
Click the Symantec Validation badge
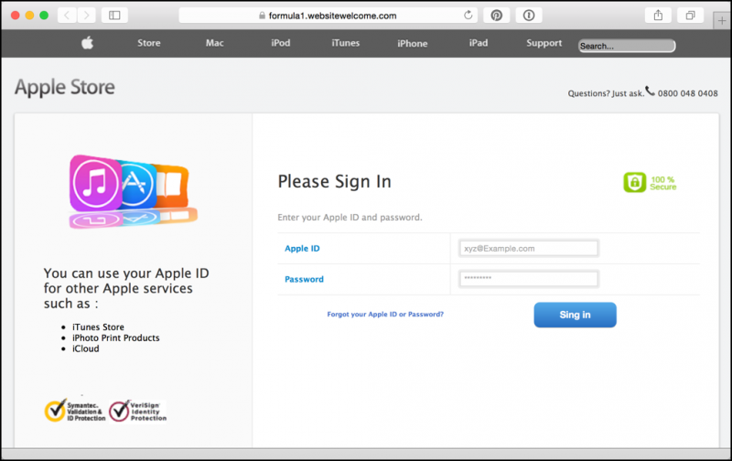[x=75, y=411]
